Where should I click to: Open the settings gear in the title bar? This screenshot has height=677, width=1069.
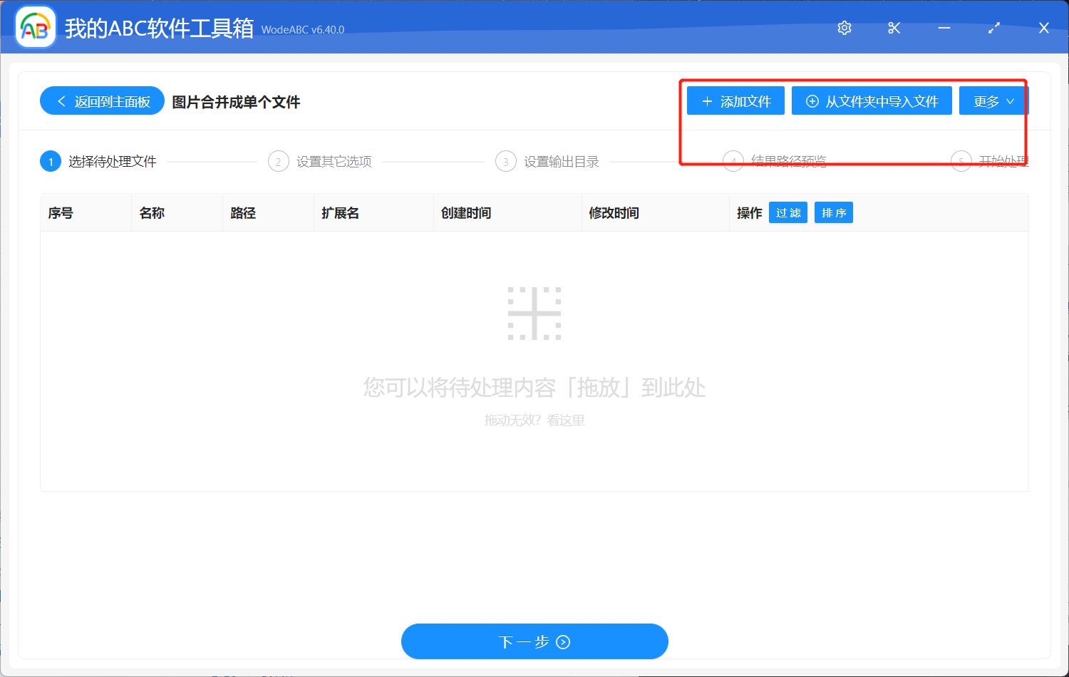(844, 28)
